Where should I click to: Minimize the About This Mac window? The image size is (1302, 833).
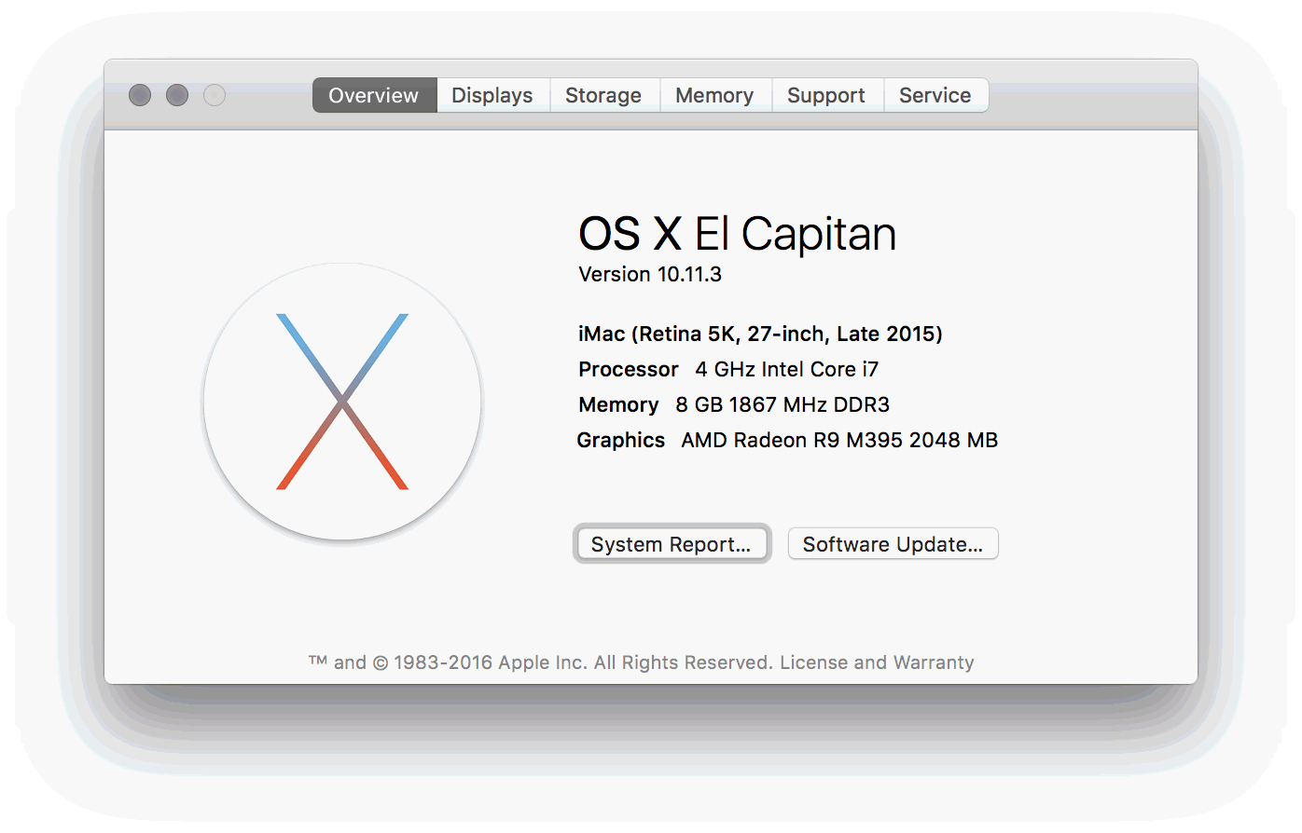177,95
